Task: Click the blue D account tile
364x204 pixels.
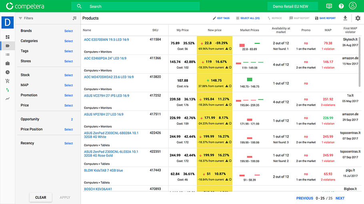Action: (x=8, y=22)
